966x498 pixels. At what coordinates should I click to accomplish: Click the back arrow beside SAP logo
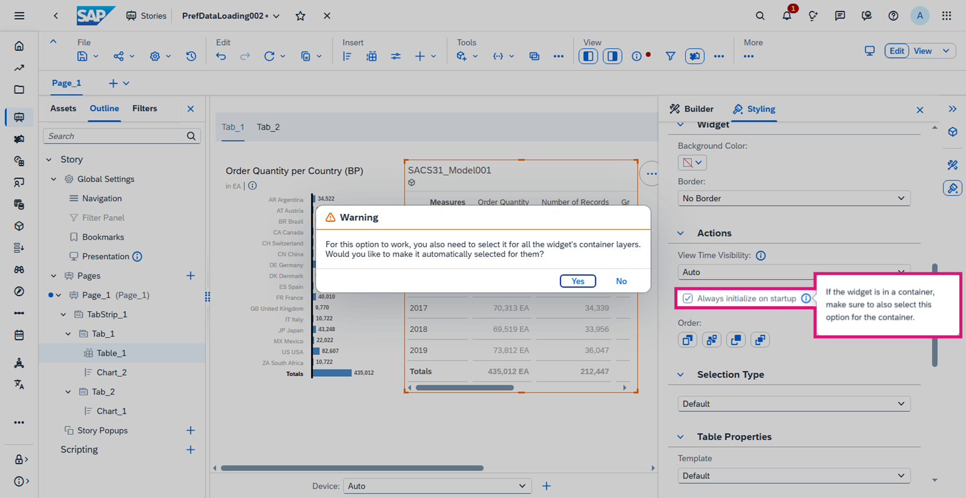pos(56,16)
